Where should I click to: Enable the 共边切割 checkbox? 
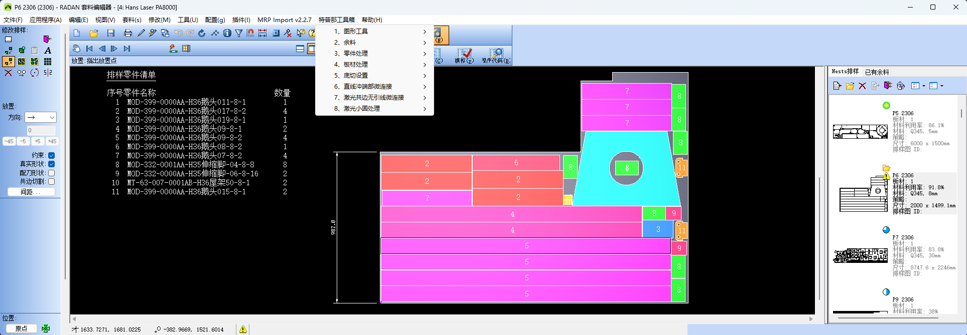click(x=51, y=181)
